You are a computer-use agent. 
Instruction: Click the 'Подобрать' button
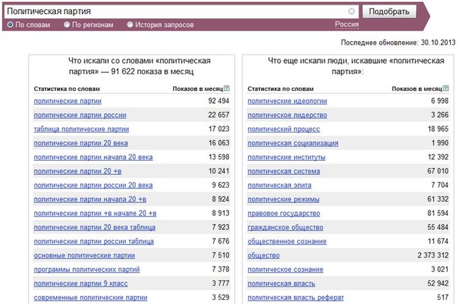pyautogui.click(x=389, y=11)
